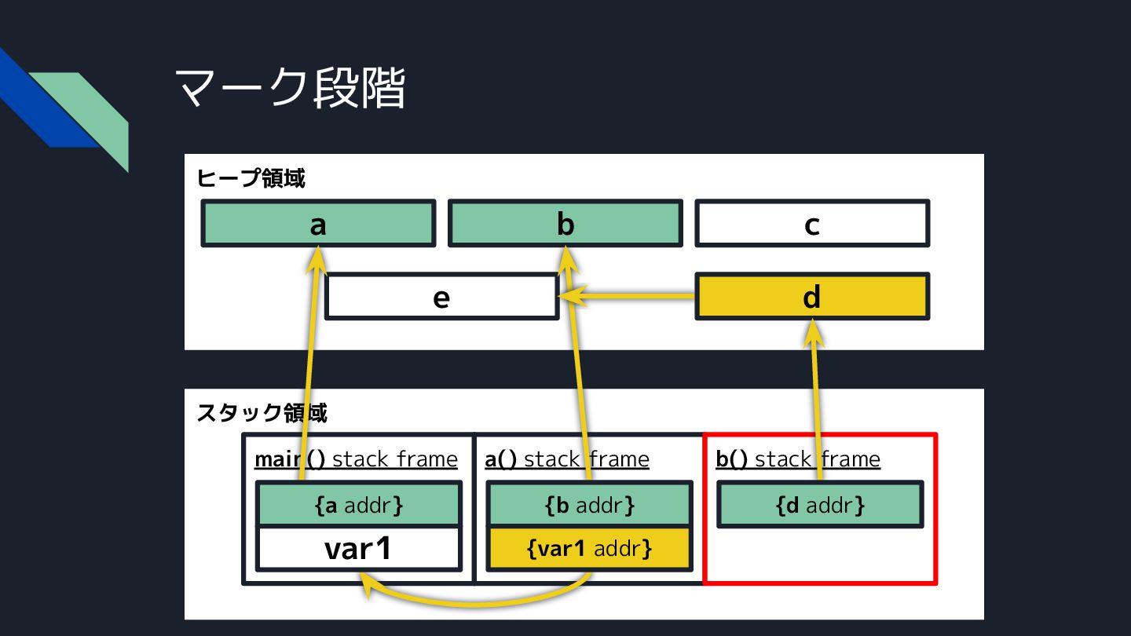Screen dimensions: 1131x636
Task: Click the var1 cell in main() frame
Action: pyautogui.click(x=359, y=548)
